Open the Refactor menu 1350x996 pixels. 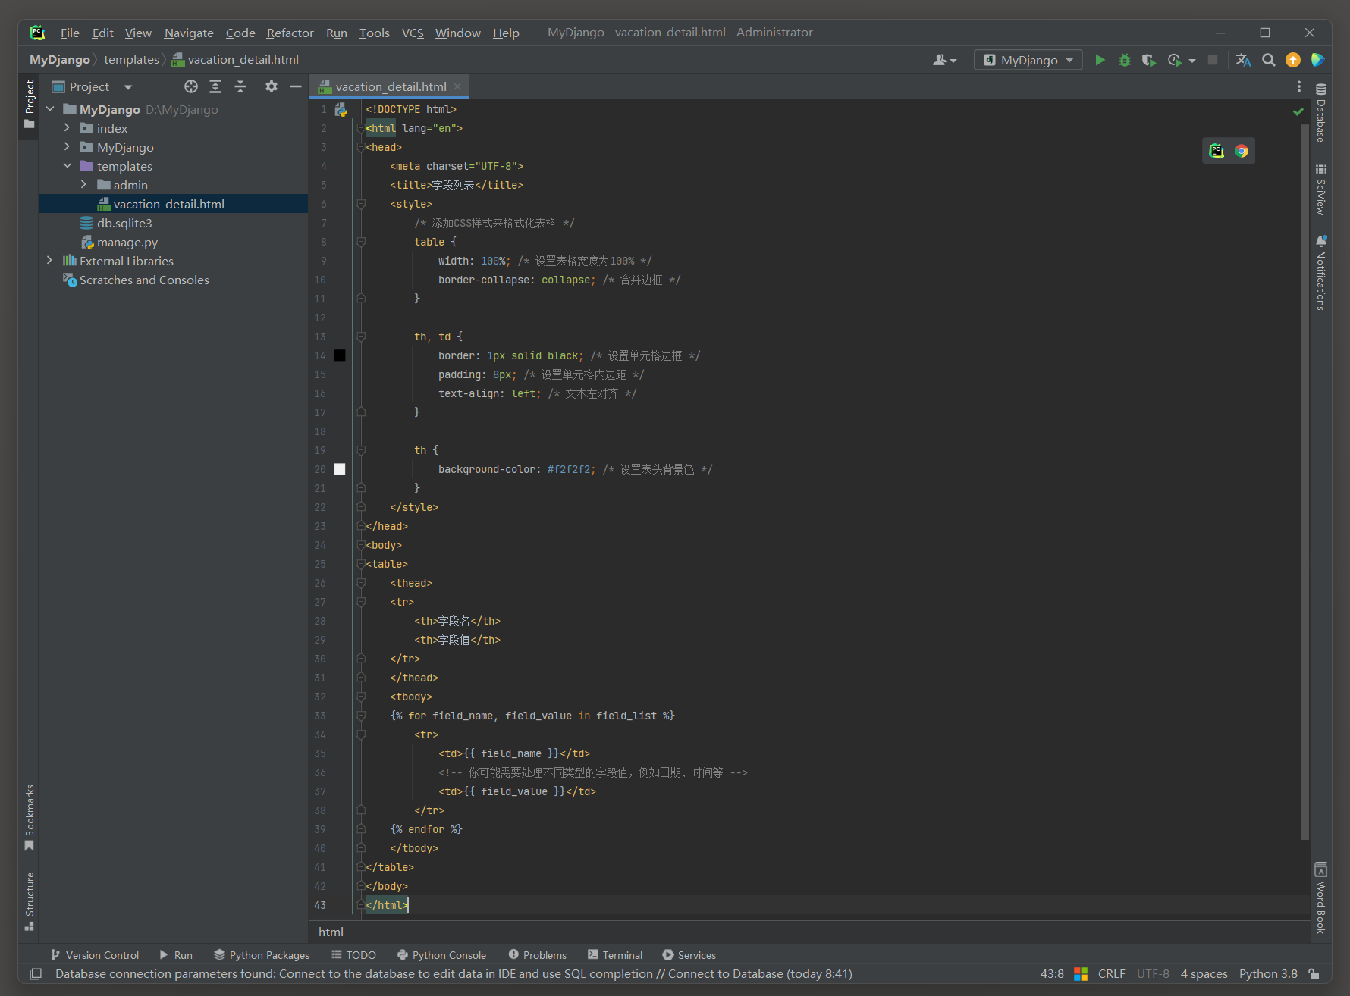click(290, 33)
